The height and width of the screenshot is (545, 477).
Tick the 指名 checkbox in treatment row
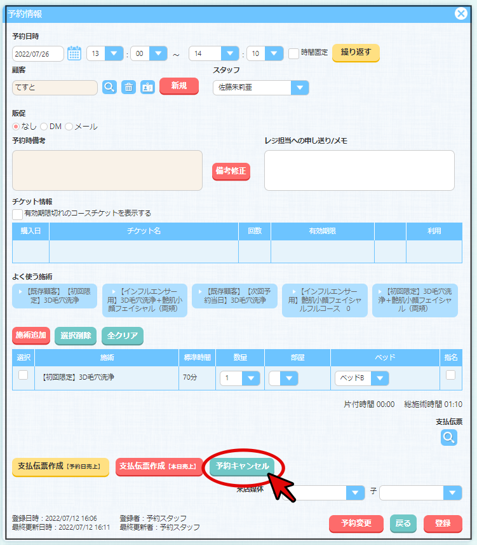pos(450,375)
